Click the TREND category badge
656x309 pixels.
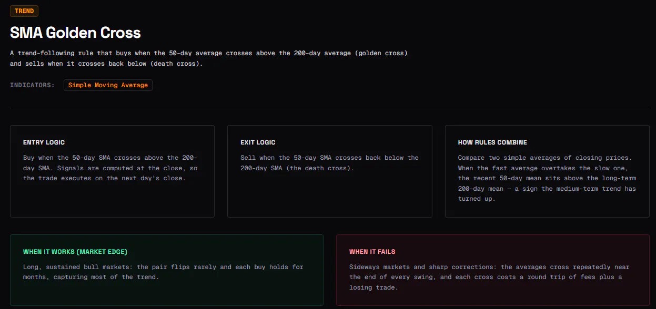click(x=24, y=11)
